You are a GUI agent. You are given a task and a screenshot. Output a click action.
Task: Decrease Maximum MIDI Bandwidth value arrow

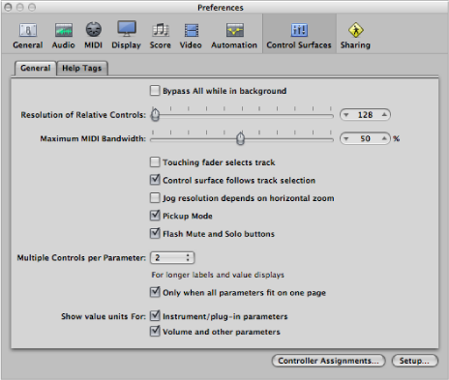click(346, 138)
